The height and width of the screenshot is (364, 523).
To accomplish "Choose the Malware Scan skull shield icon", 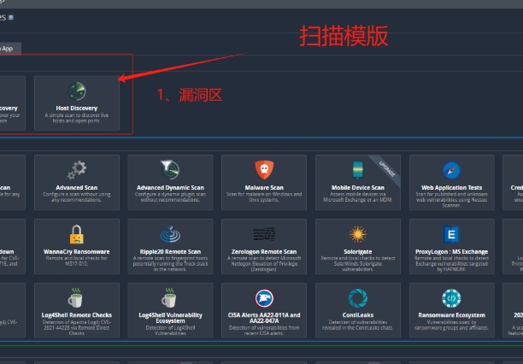I will point(264,169).
